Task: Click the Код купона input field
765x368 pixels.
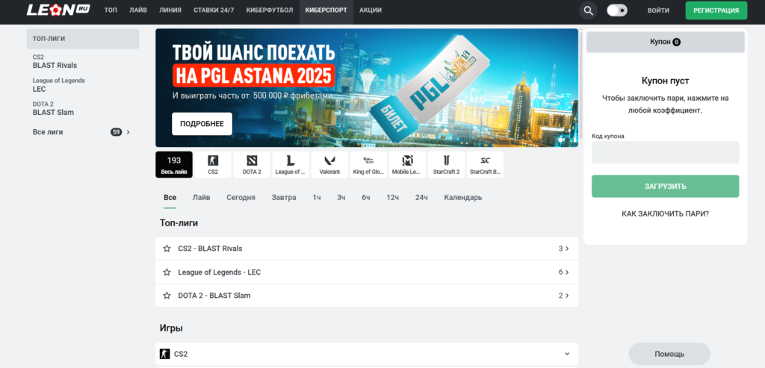Action: [665, 152]
